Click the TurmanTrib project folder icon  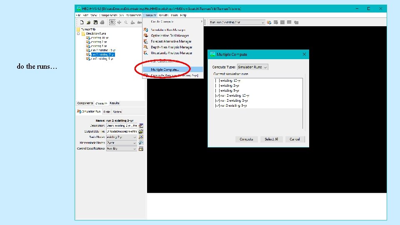(78, 29)
